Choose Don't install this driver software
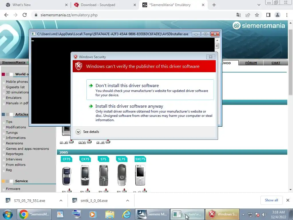Image resolution: width=293 pixels, height=220 pixels. click(150, 90)
